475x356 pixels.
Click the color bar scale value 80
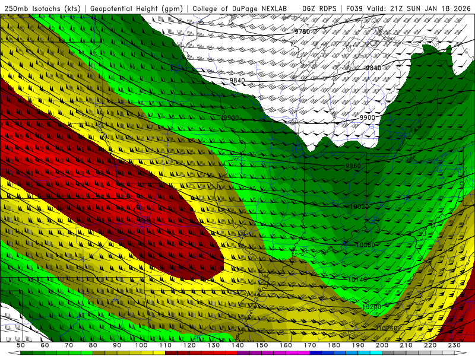click(93, 345)
